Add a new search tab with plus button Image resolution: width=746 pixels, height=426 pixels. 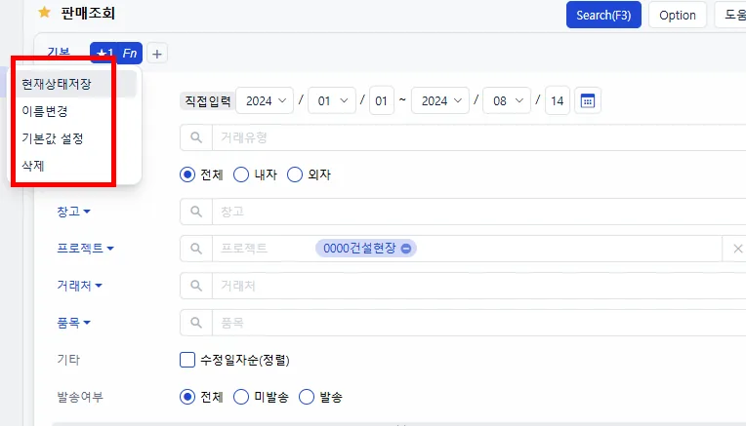click(157, 54)
